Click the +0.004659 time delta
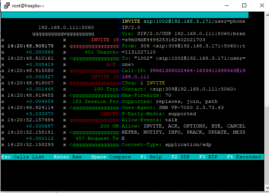This screenshot has width=269, height=193. coord(40,101)
